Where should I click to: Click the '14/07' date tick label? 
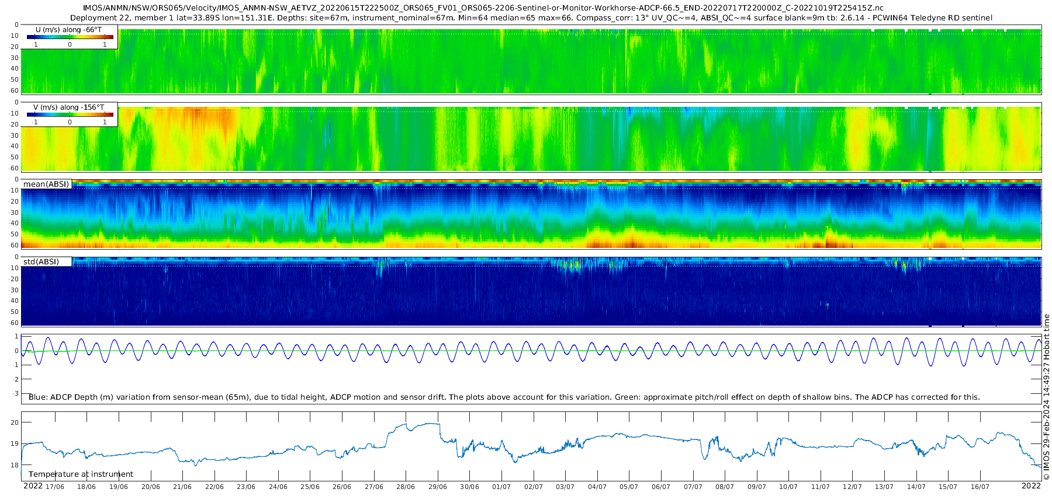click(x=916, y=487)
